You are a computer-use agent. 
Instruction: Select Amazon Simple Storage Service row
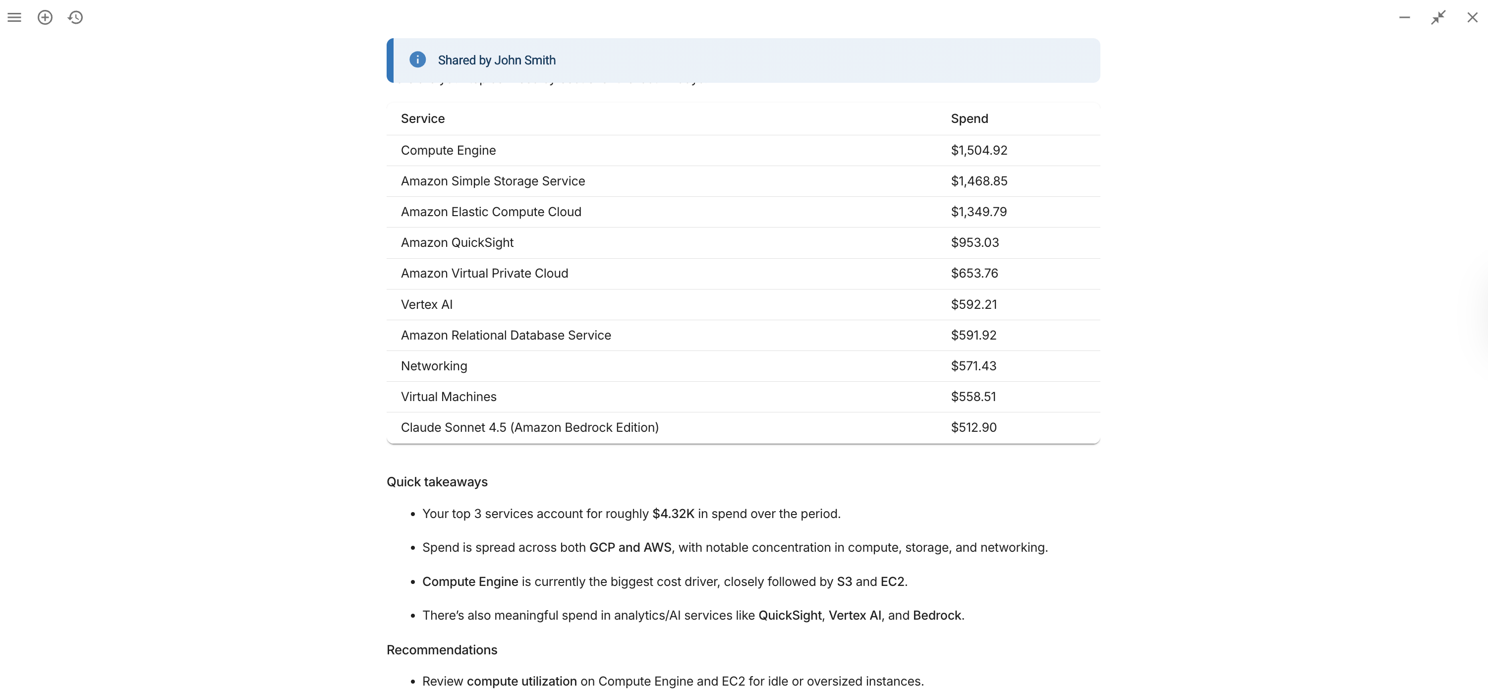click(492, 181)
